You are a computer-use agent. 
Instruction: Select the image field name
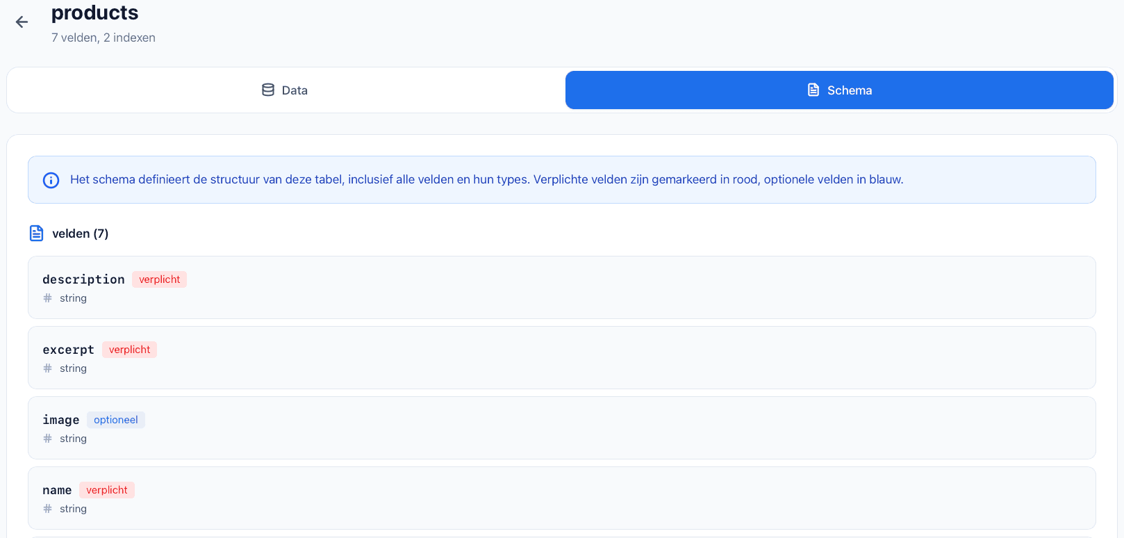pos(61,420)
